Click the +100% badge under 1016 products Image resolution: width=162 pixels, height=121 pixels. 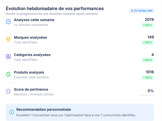pyautogui.click(x=147, y=78)
